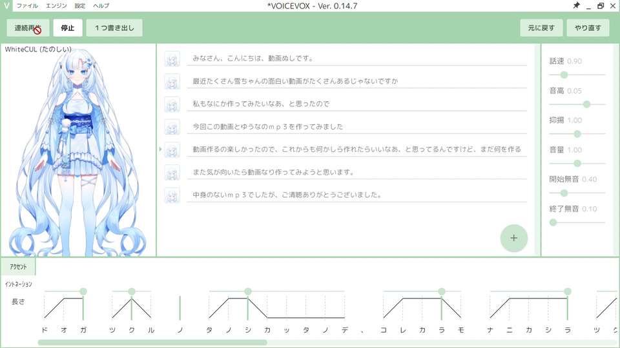Image resolution: width=620 pixels, height=348 pixels.
Task: Click the mora モ in コレカラモ
Action: click(461, 330)
